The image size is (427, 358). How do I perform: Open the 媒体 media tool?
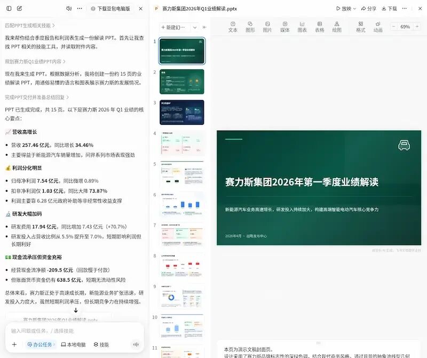coord(285,27)
